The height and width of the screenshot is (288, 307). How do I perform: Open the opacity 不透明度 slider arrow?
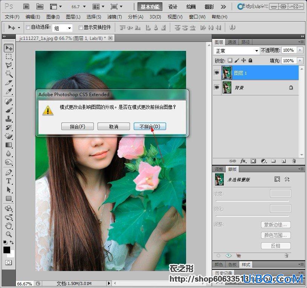(300, 50)
